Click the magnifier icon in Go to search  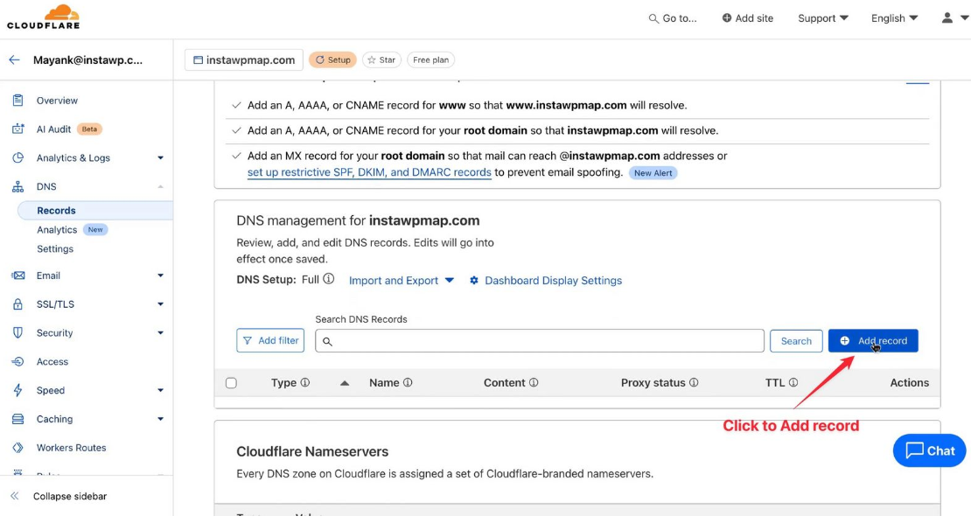pos(653,18)
